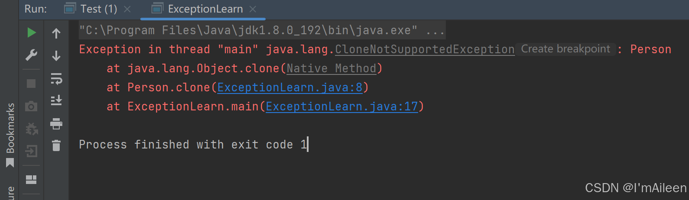The height and width of the screenshot is (200, 689).
Task: Click Create breakpoint hint
Action: tap(565, 49)
